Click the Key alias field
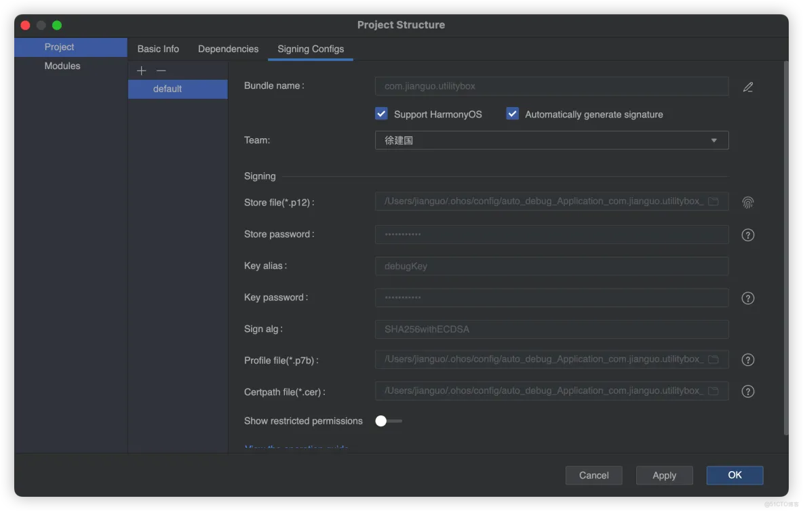The image size is (803, 511). (551, 266)
